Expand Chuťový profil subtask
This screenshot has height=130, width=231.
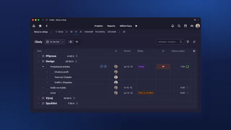(x=47, y=72)
